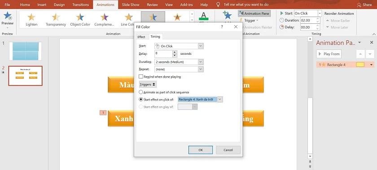Collapse the Triggers section button

click(x=148, y=84)
